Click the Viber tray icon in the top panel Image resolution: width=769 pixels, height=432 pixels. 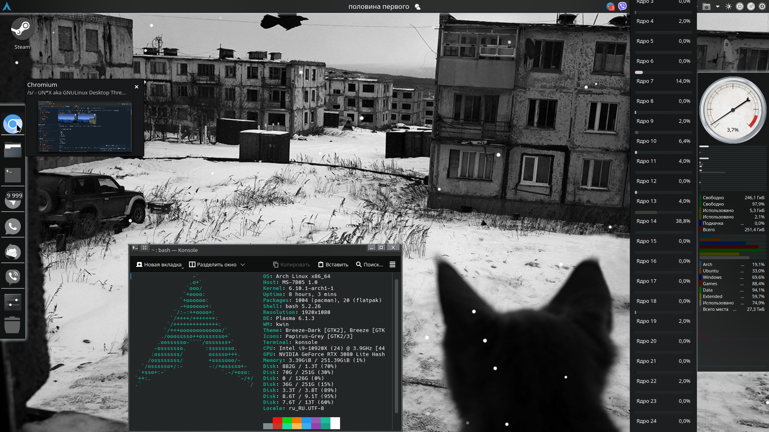pyautogui.click(x=622, y=6)
